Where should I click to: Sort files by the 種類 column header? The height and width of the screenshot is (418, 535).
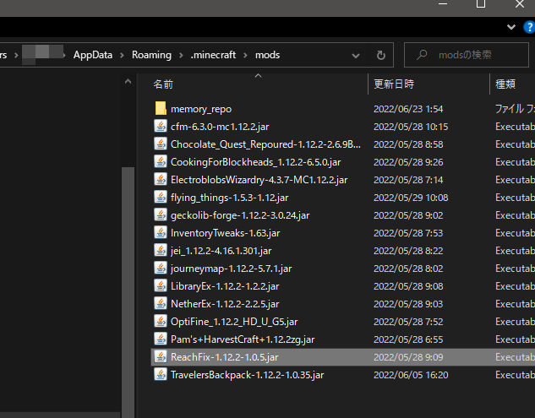point(505,84)
